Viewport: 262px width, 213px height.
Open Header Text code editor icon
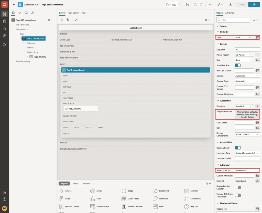click(257, 209)
